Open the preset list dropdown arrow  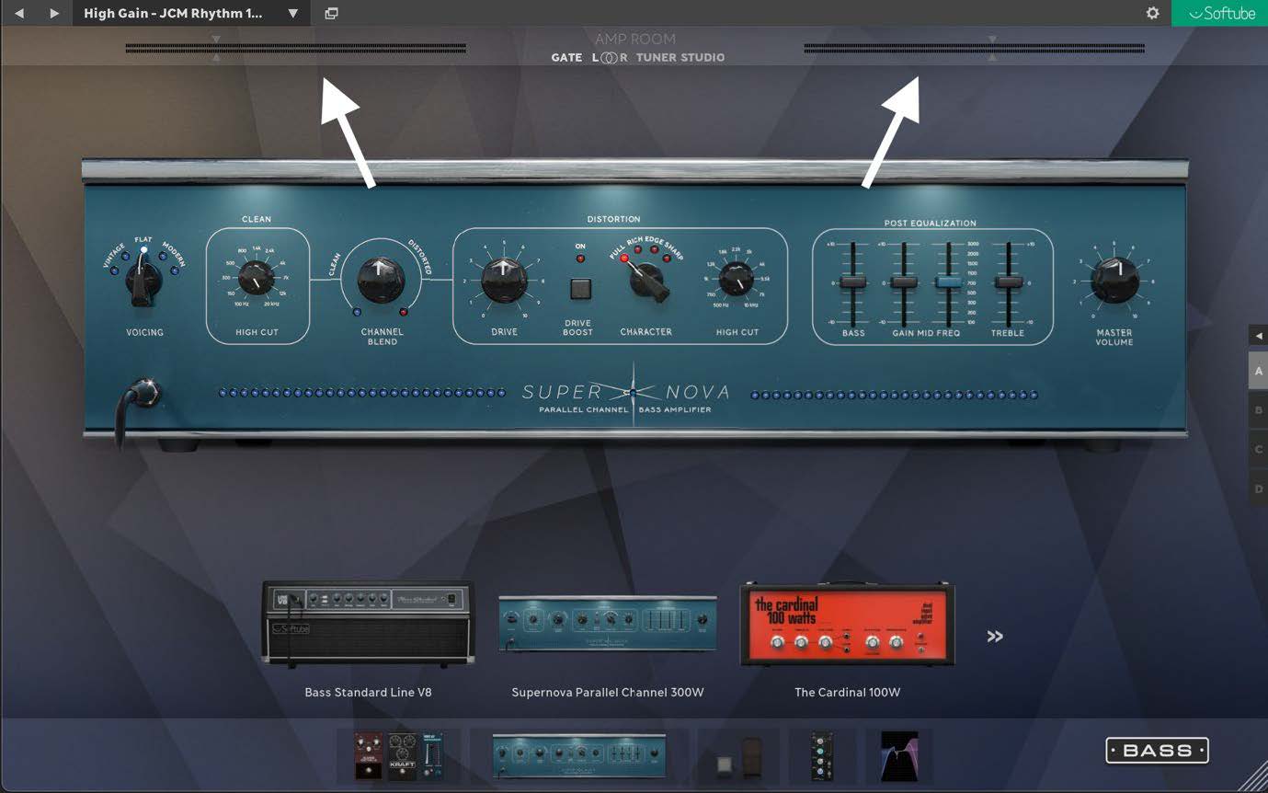(292, 14)
